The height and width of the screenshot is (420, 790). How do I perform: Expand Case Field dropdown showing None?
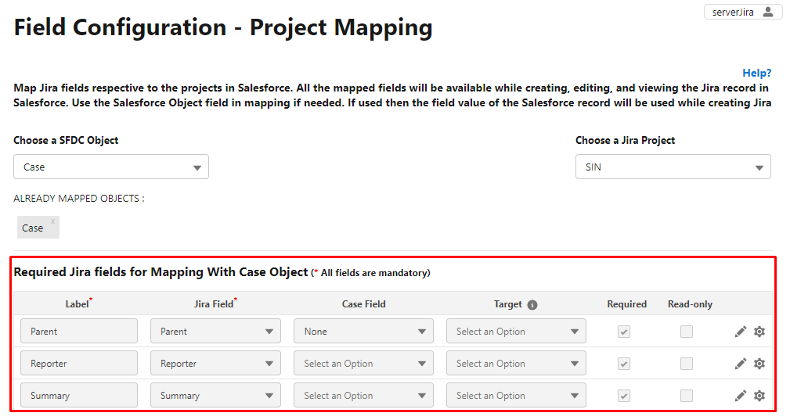tap(363, 332)
